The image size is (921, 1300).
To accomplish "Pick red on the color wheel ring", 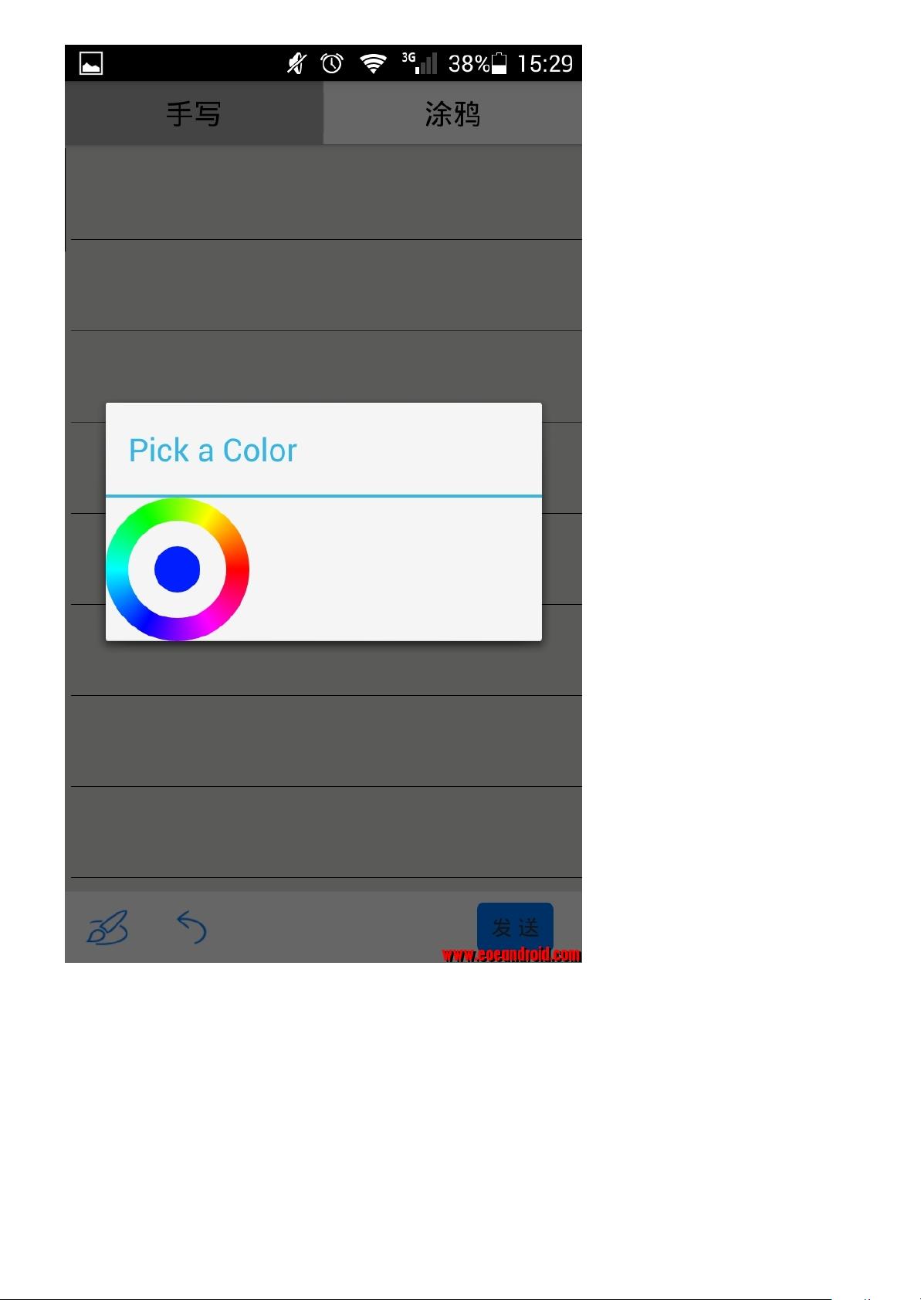I will coord(238,569).
